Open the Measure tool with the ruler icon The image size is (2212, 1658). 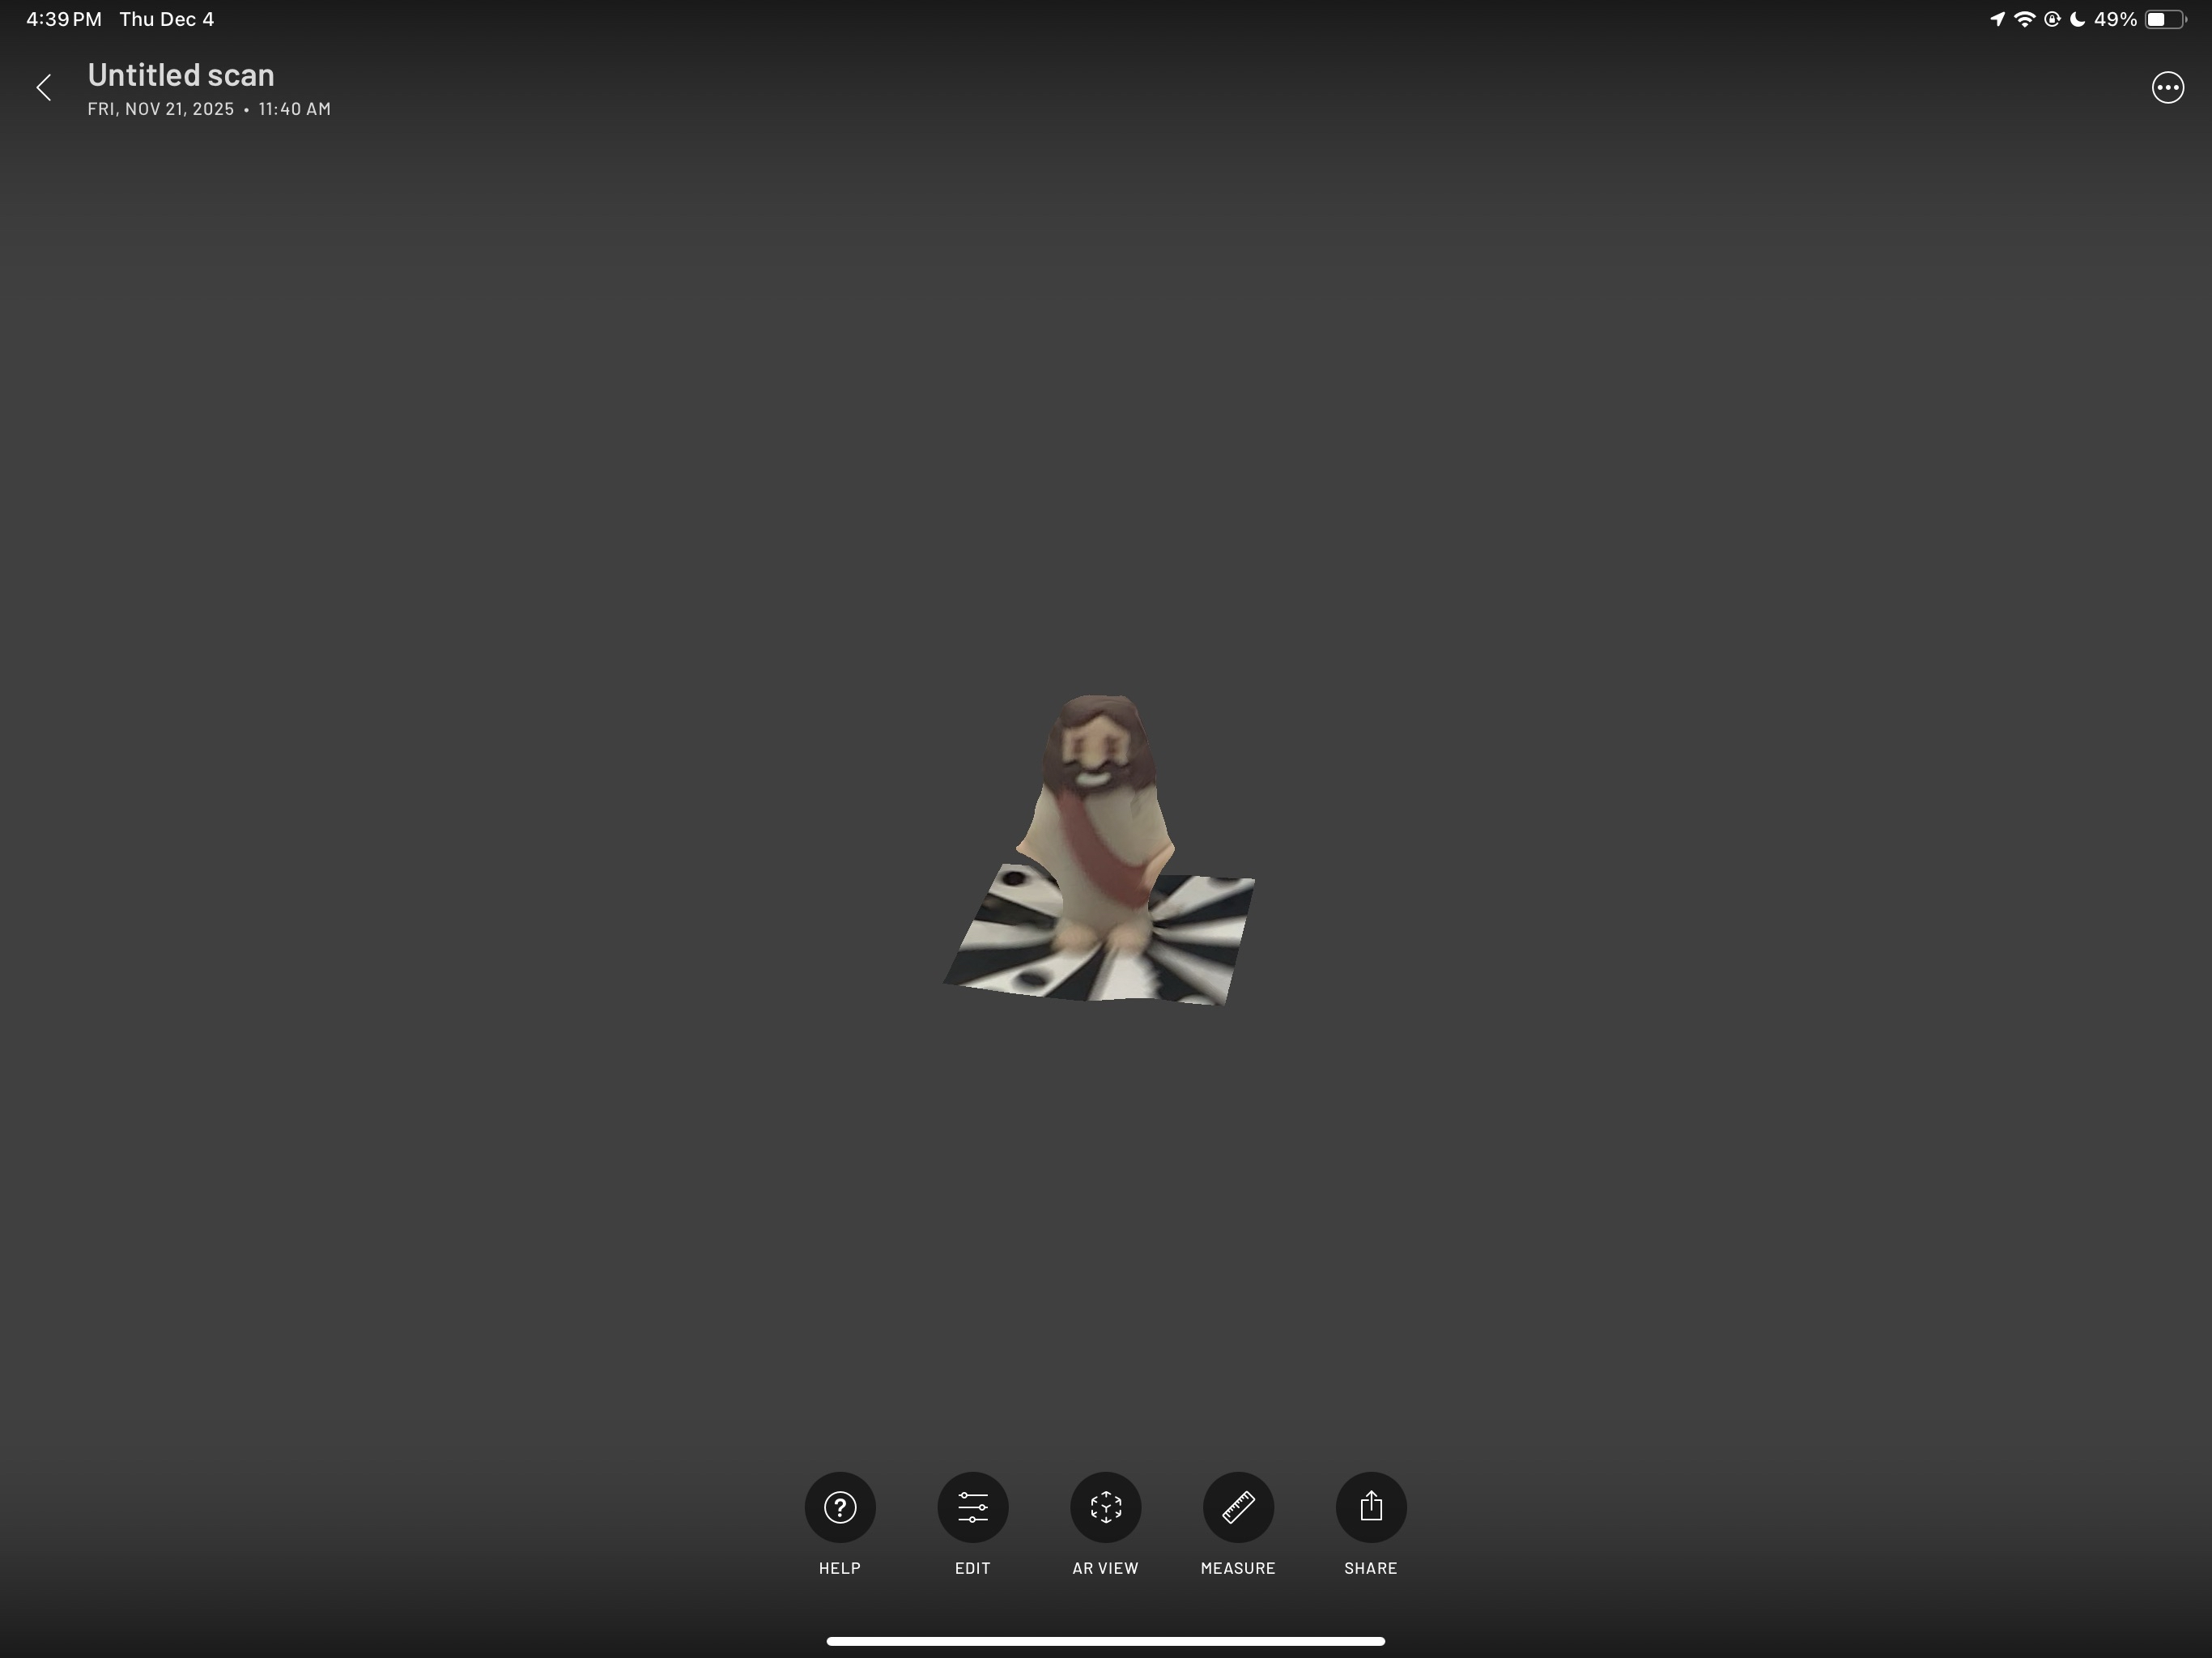coord(1238,1506)
